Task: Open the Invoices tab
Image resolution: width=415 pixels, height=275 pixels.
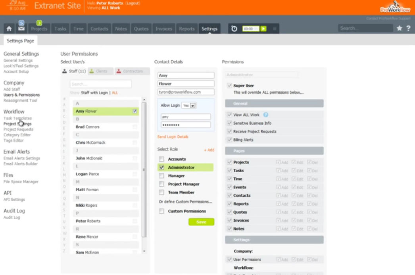Action: (x=164, y=29)
